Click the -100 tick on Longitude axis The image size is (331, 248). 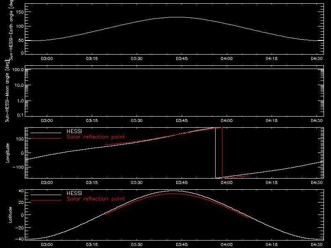[18, 167]
